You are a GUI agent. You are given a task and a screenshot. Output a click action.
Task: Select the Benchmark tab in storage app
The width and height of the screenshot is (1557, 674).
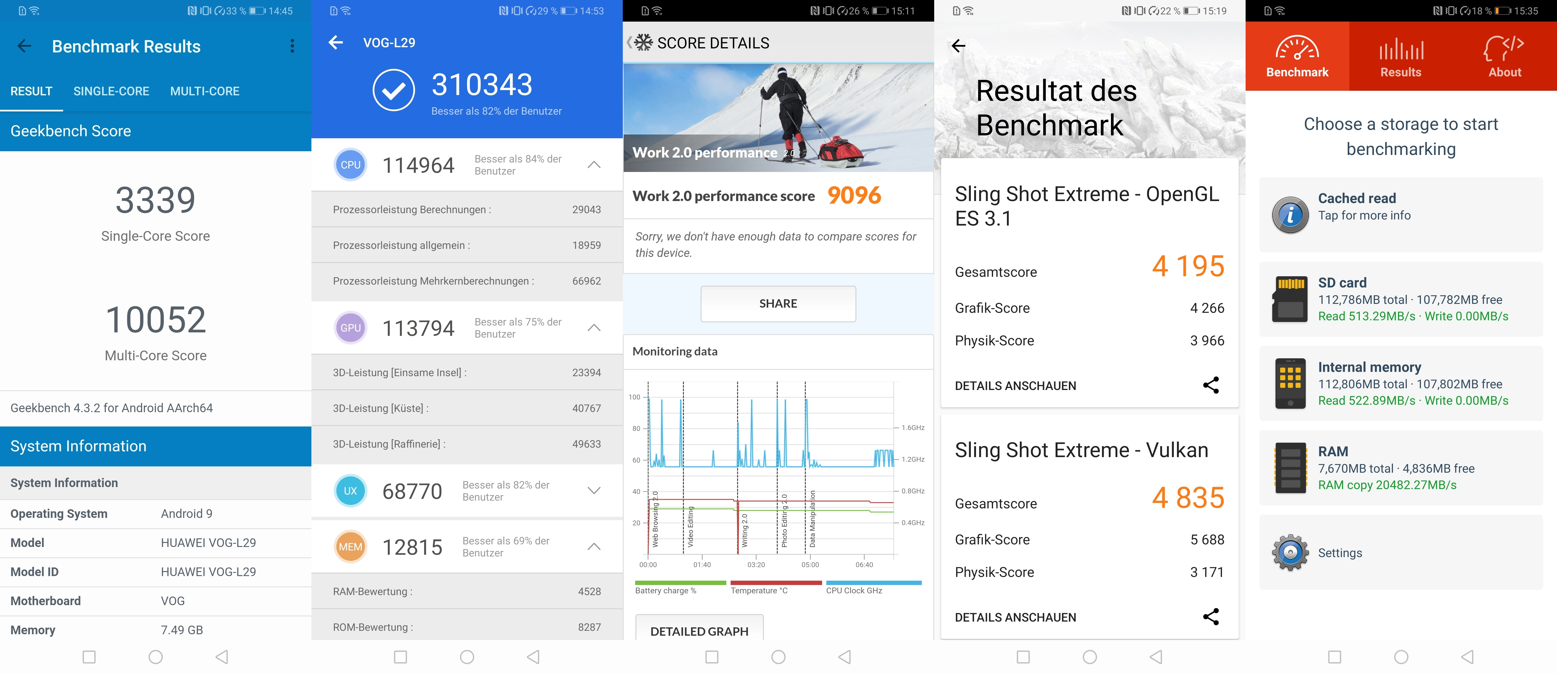1297,57
